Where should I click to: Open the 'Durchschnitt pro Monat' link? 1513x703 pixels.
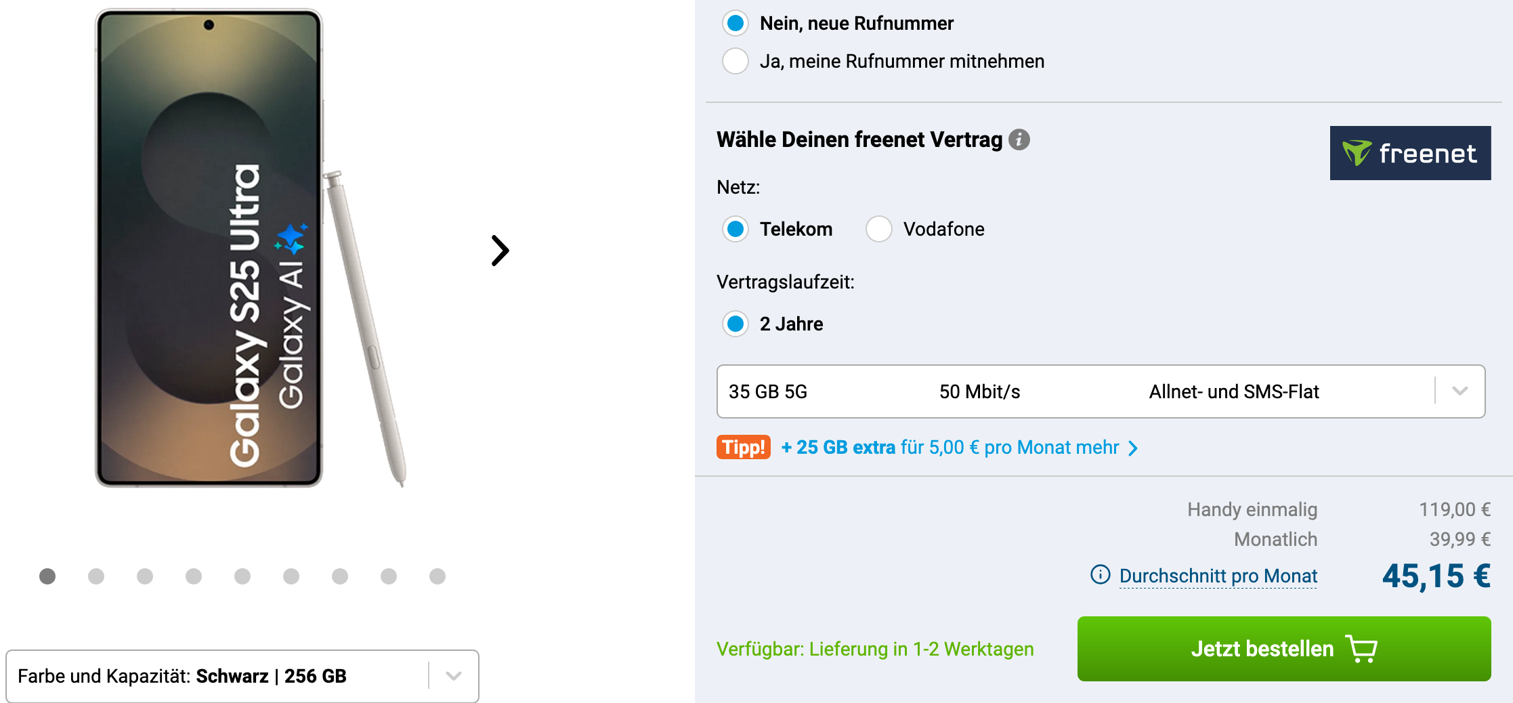coord(1218,576)
